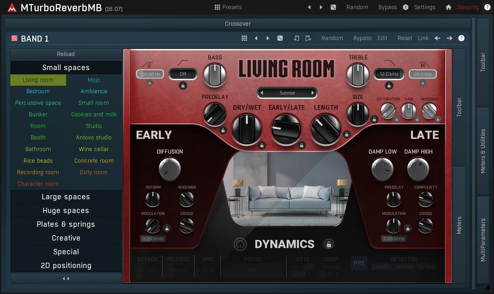Click the Dynamics power icon
The height and width of the screenshot is (294, 494).
(x=240, y=244)
